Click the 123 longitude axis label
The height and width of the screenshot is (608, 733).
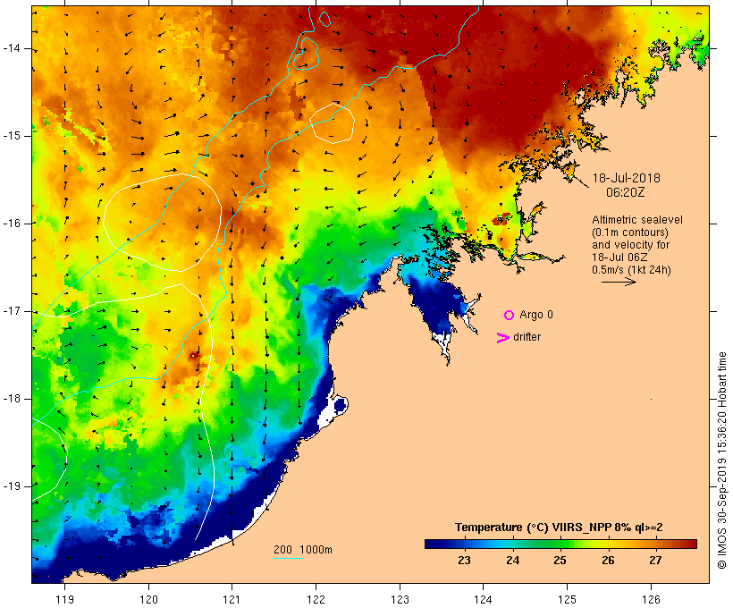click(x=400, y=599)
